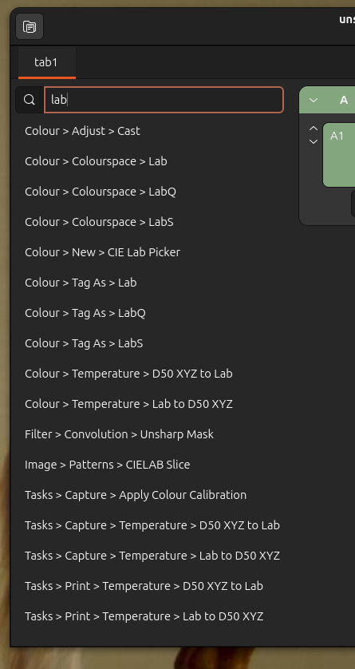The image size is (355, 669).
Task: Choose Tasks > Capture > Temperature > D50 XYZ to Lab
Action: 152,525
